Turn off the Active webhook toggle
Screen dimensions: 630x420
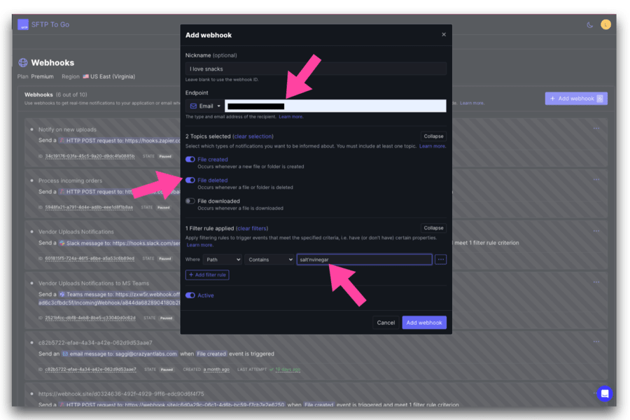pyautogui.click(x=188, y=295)
